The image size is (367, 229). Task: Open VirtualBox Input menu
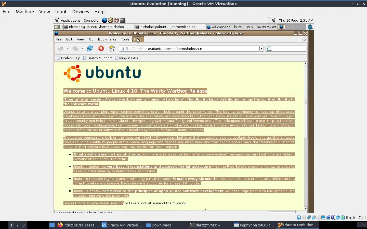tap(61, 11)
